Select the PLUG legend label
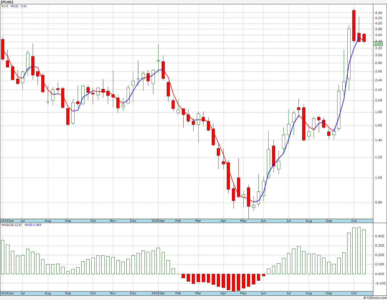The image size is (387, 300). 5,6
